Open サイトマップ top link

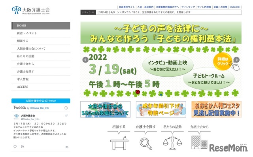click(x=188, y=7)
